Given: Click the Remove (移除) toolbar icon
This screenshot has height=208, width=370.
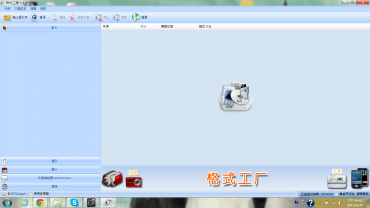Looking at the screenshot, I should [x=54, y=17].
